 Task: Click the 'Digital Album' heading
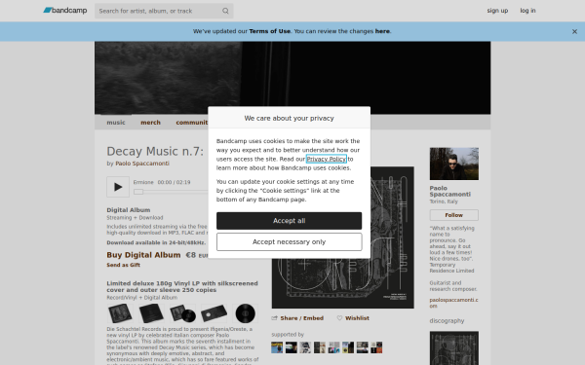[x=129, y=210]
